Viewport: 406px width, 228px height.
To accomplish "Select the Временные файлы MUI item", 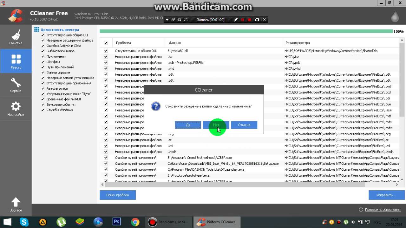I will 64,99.
